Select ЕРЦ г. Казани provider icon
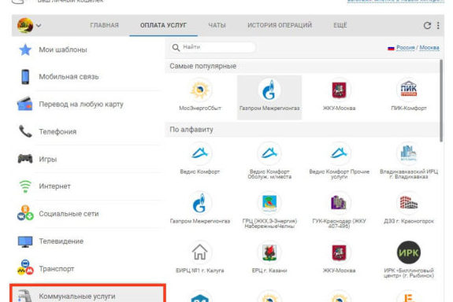The width and height of the screenshot is (453, 302). click(x=269, y=252)
